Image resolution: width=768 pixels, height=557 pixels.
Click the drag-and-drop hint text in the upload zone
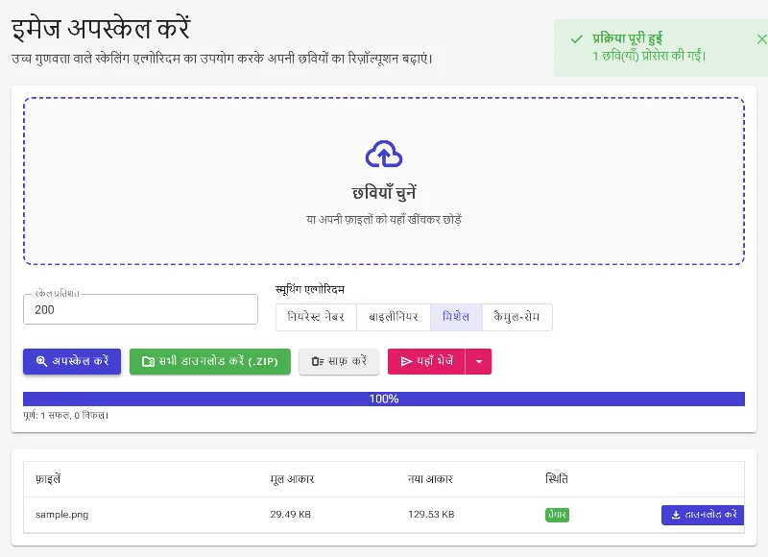point(384,220)
